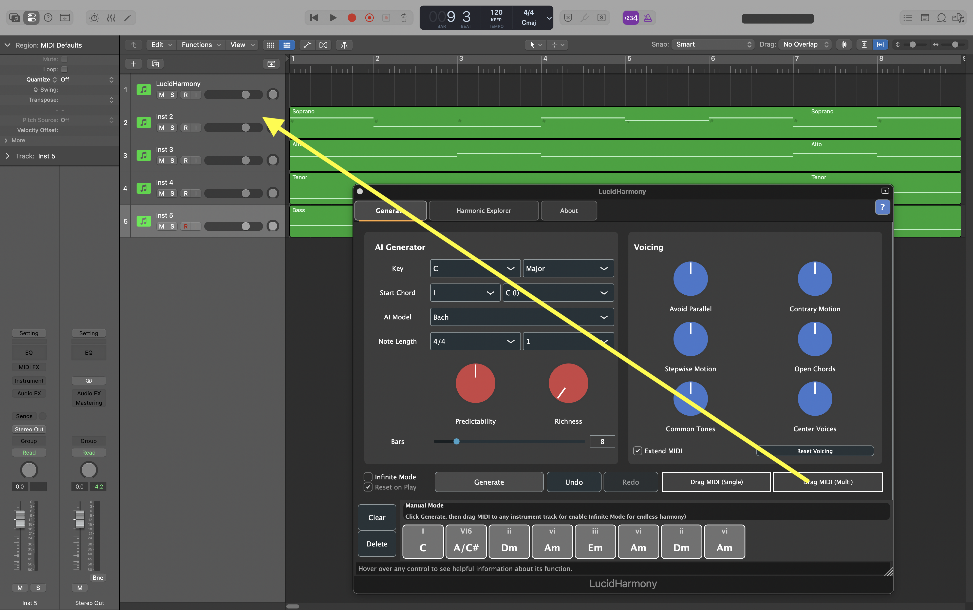The image size is (973, 610).
Task: Open the AI Model Bach dropdown
Action: pyautogui.click(x=522, y=317)
